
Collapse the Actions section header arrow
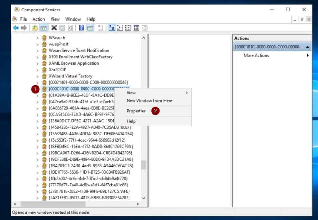click(x=307, y=47)
